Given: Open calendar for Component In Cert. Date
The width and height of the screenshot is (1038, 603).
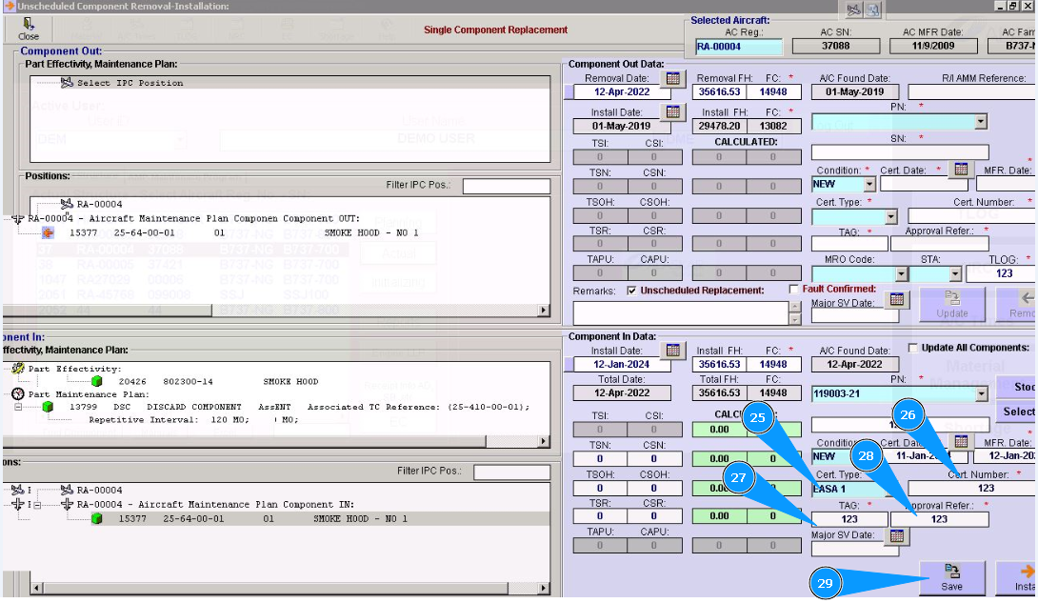Looking at the screenshot, I should [x=961, y=441].
